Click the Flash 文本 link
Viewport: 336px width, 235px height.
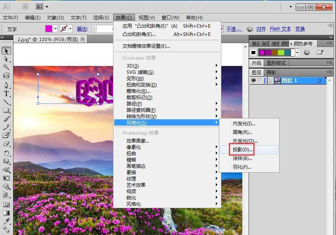click(x=281, y=28)
